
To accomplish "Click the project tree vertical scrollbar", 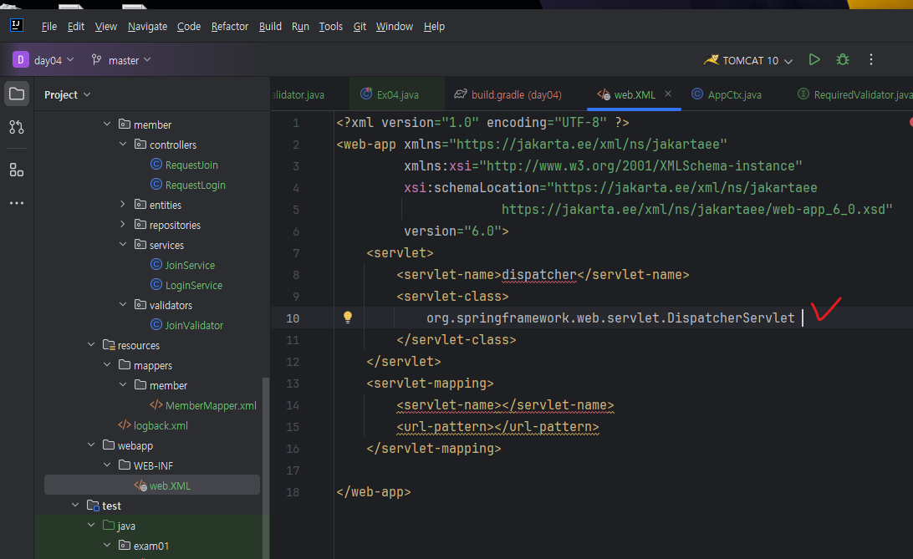I will (x=266, y=468).
